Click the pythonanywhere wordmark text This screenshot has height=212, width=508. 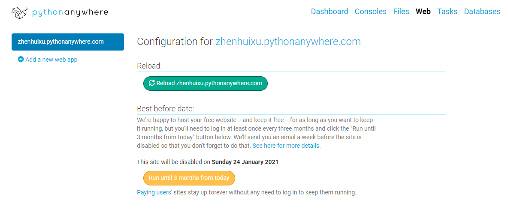tap(70, 12)
